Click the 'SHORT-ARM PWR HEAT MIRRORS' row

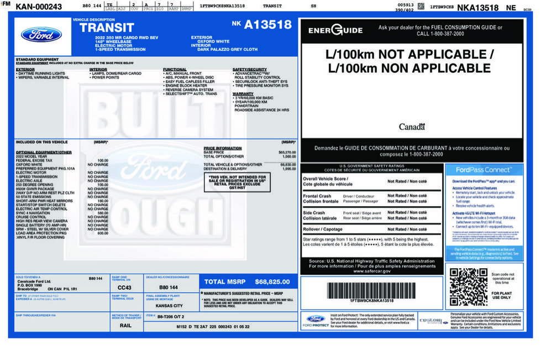coord(62,201)
